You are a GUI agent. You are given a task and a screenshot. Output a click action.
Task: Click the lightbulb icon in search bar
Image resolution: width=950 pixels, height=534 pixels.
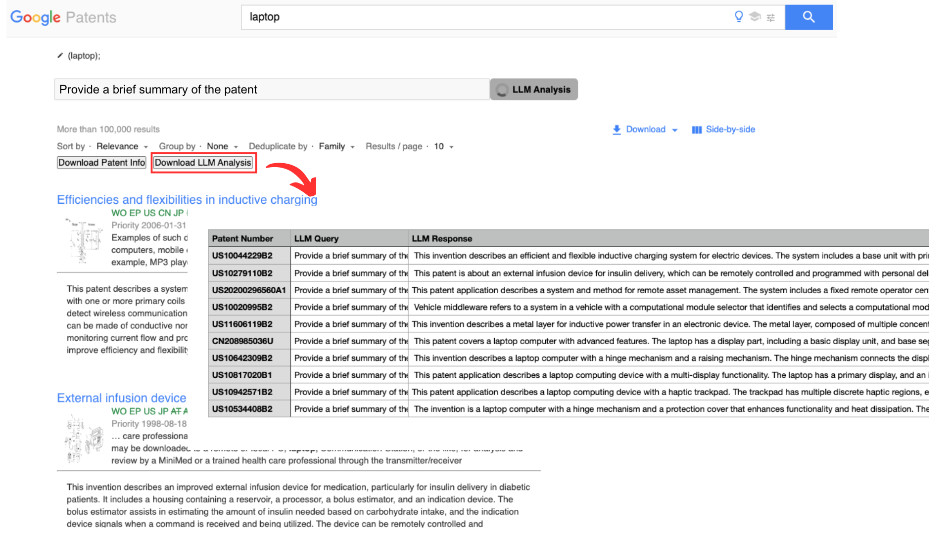click(x=739, y=17)
